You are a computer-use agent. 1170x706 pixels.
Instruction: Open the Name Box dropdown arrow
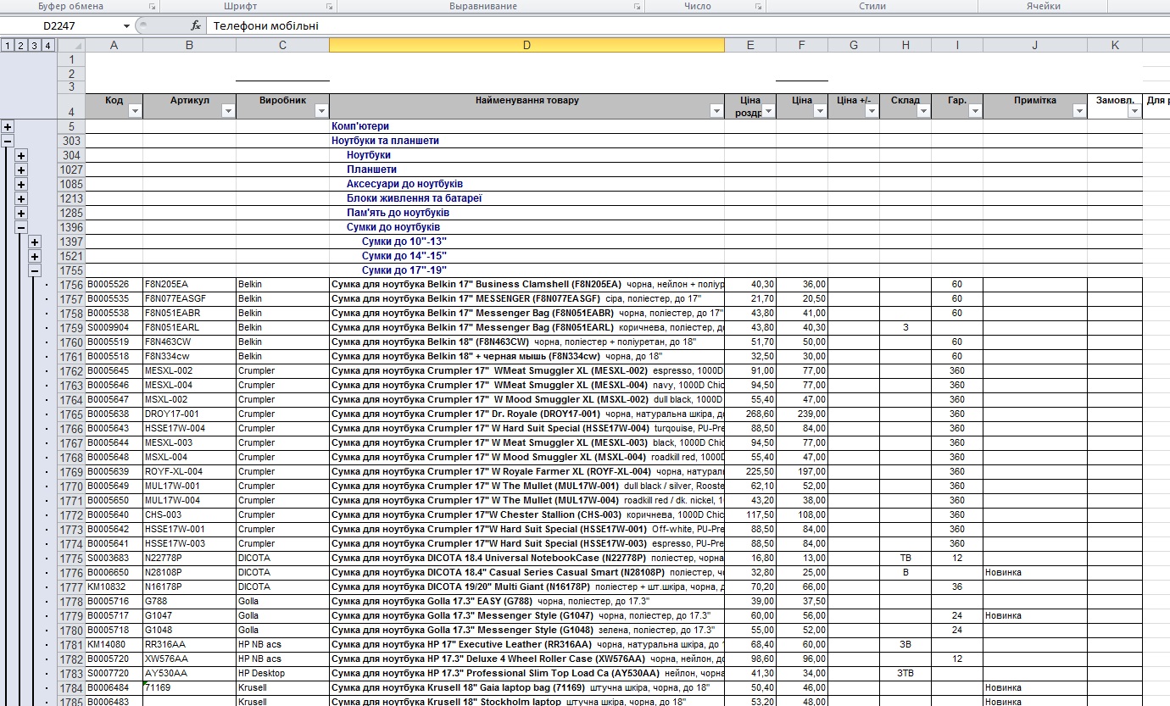127,25
